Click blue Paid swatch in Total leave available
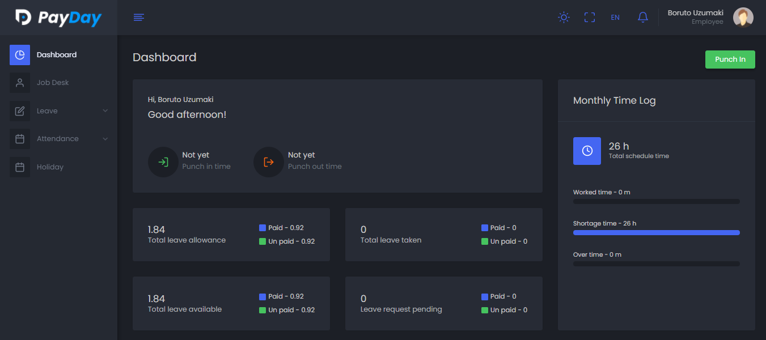Screen dimensions: 766x340 263,296
